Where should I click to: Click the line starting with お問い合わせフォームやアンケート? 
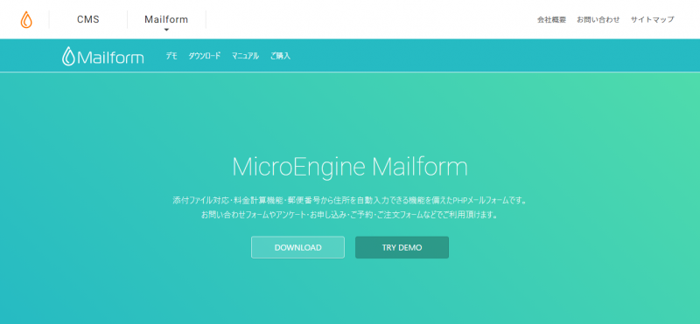click(x=350, y=215)
